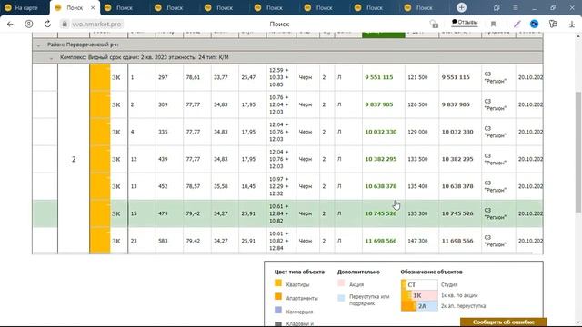Collapse the Район: Первореченский р-н group
582x327 pixels.
point(38,45)
